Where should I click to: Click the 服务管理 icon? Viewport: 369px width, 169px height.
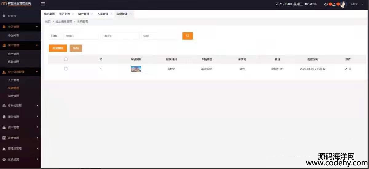click(4, 117)
